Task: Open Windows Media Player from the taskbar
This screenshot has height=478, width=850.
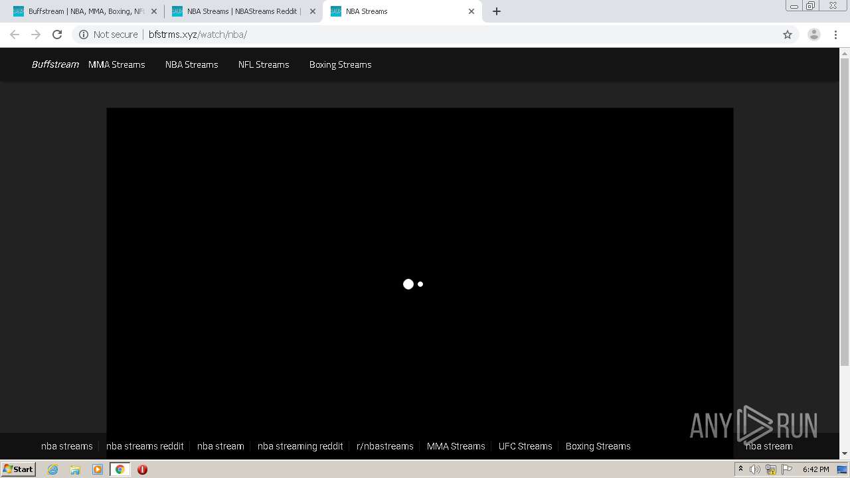Action: point(98,469)
